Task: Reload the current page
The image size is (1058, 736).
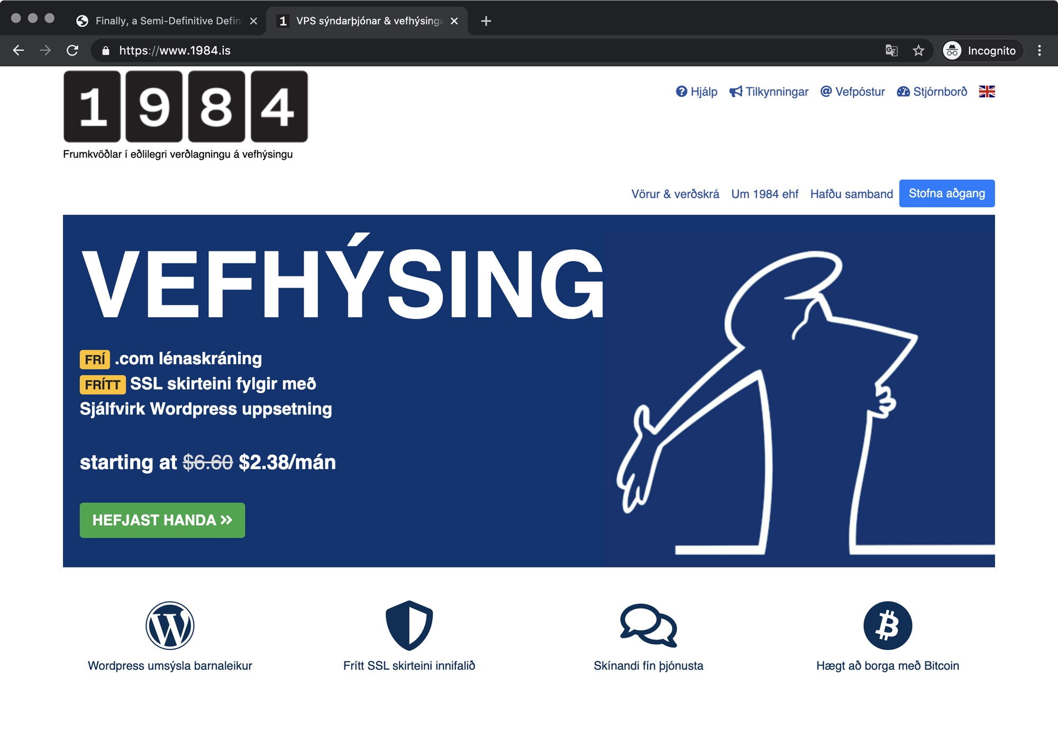Action: (x=72, y=51)
